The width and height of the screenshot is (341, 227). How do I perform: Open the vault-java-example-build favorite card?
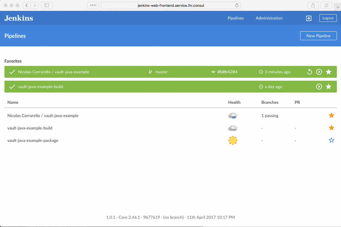171,87
